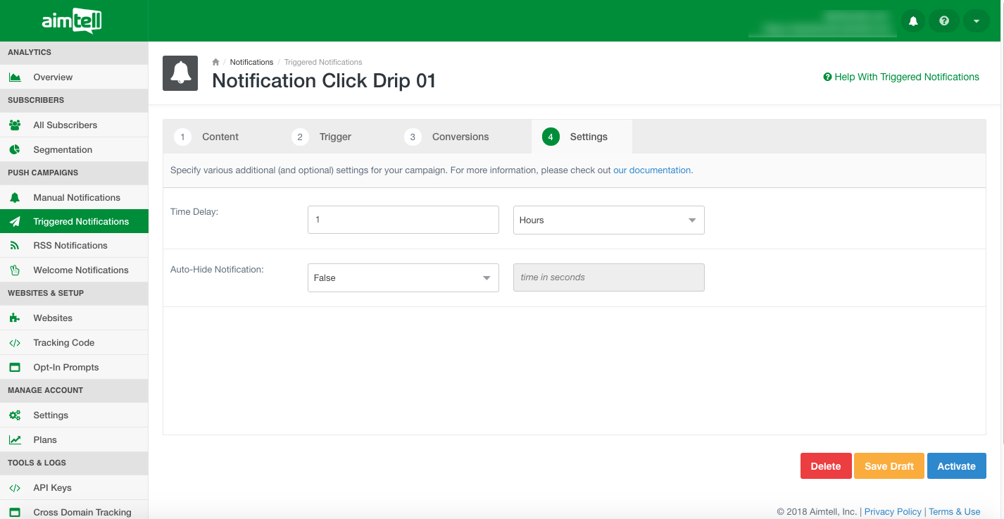Open the Auto-Hide Notification False dropdown
1004x519 pixels.
403,278
